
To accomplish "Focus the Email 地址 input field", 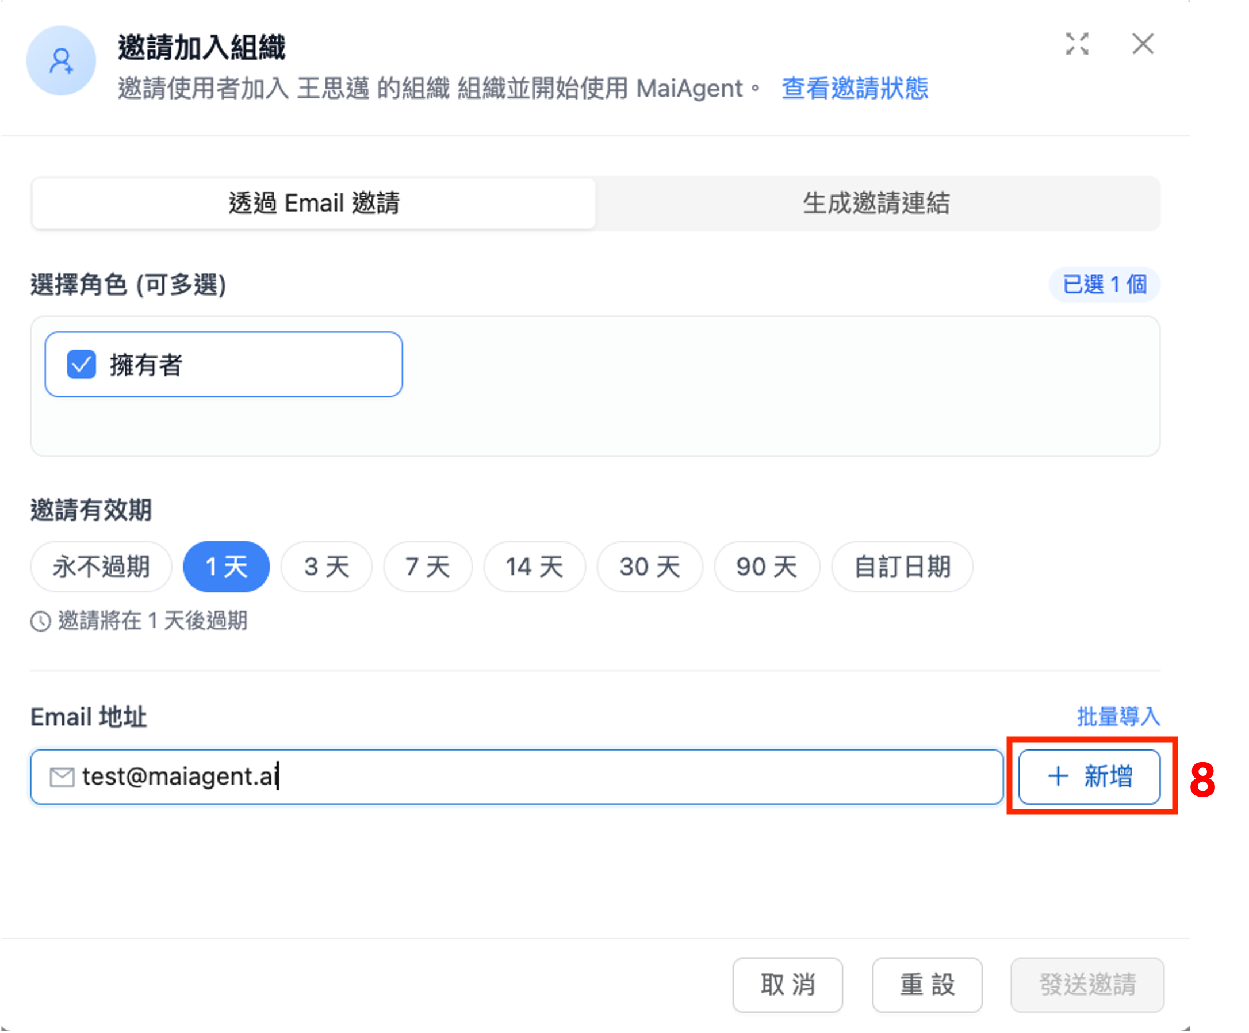I will 535,777.
